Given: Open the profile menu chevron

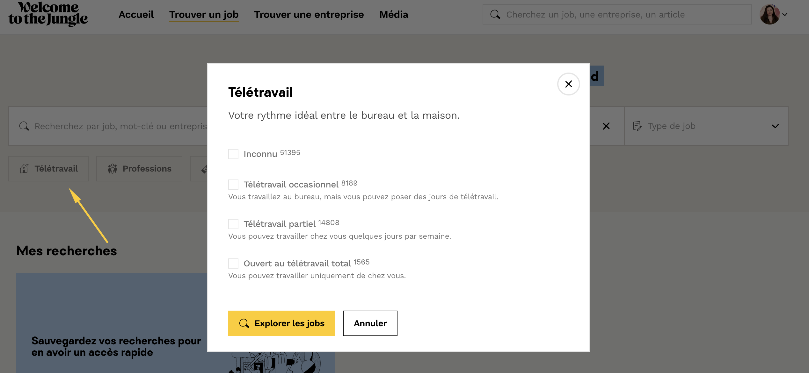Looking at the screenshot, I should (785, 14).
